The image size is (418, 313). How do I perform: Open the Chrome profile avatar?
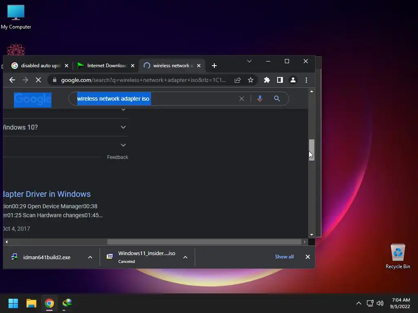pos(293,80)
